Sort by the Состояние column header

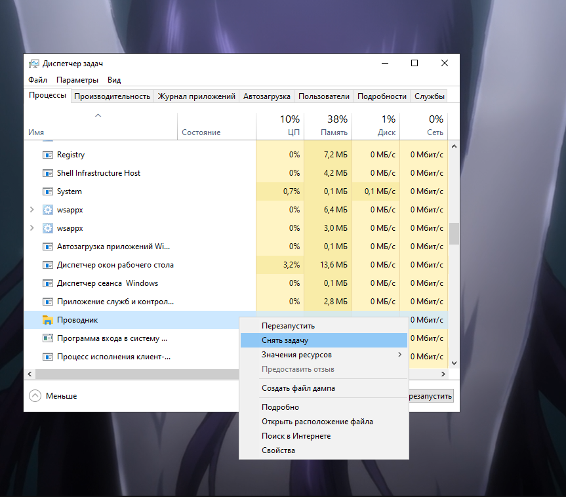[217, 126]
